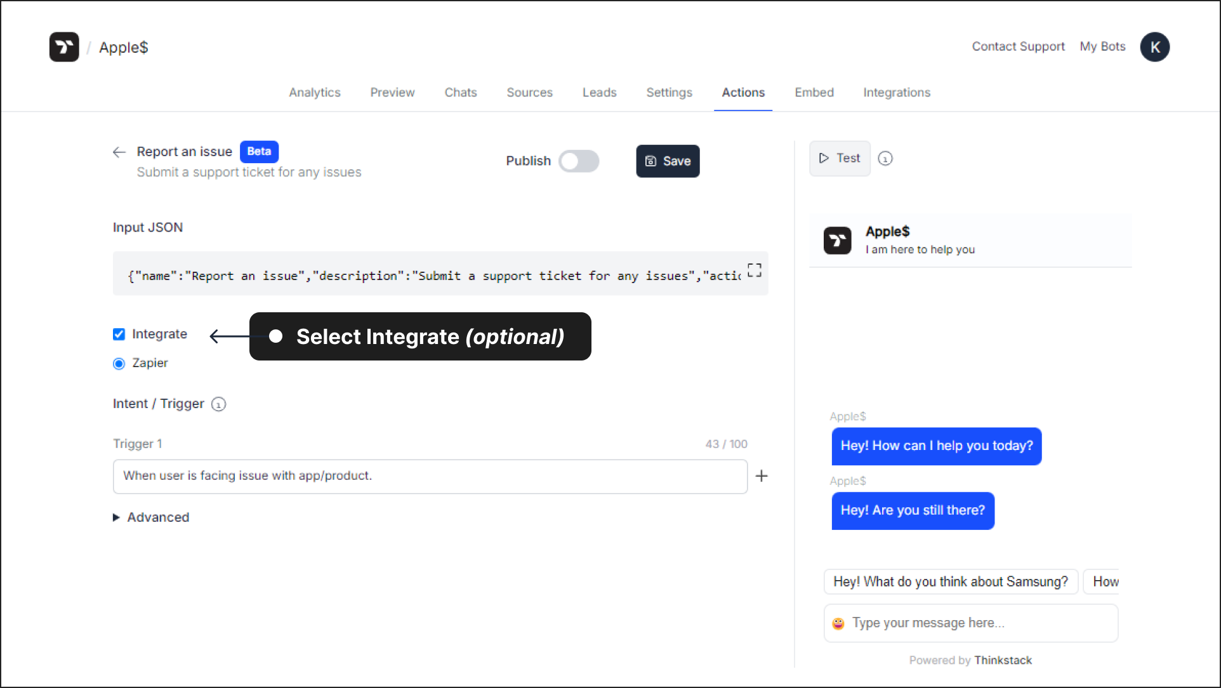Click the expand/fullscreen icon on Input JSON
This screenshot has width=1221, height=688.
tap(754, 269)
